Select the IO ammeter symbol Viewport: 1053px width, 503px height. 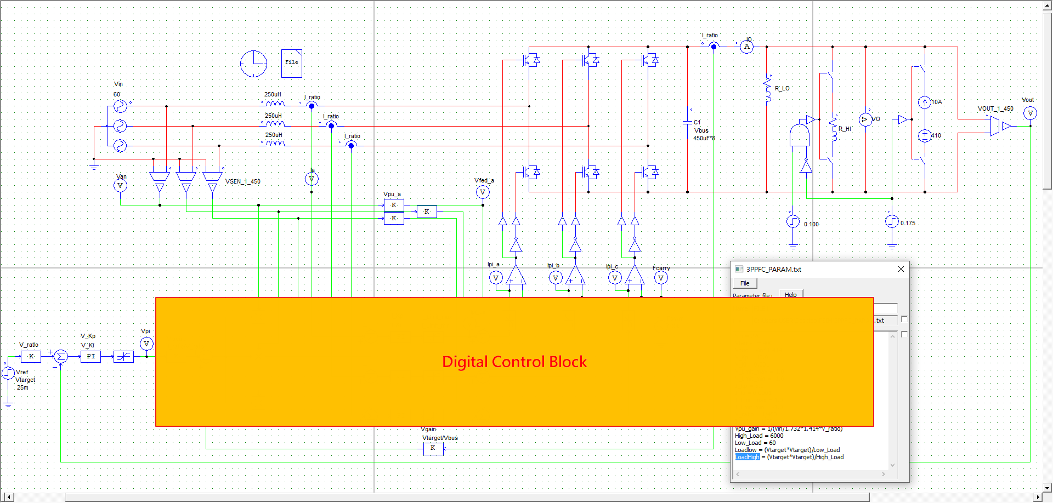746,47
